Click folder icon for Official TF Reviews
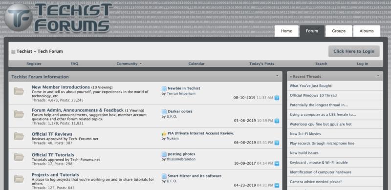The image size is (391, 190). click(19, 136)
